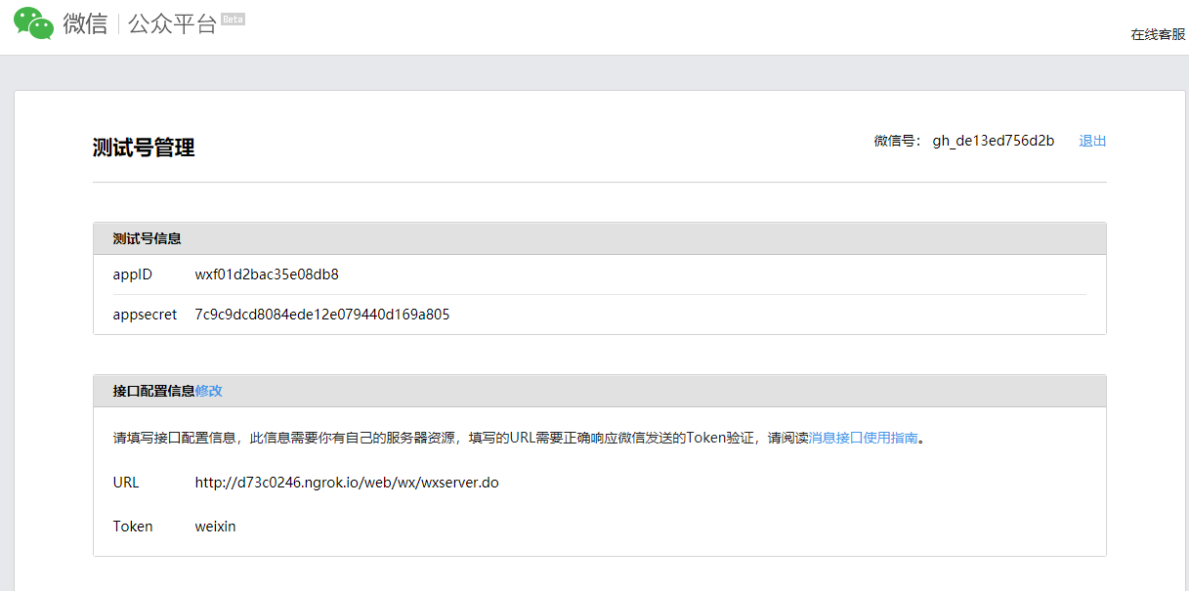
Task: Click the appID label
Action: (x=133, y=274)
